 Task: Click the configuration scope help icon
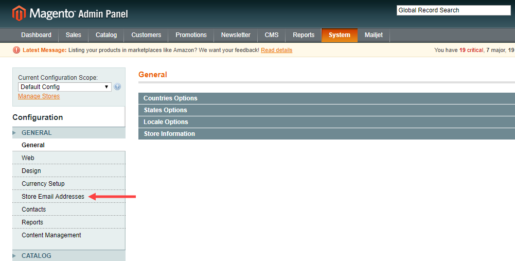[117, 87]
